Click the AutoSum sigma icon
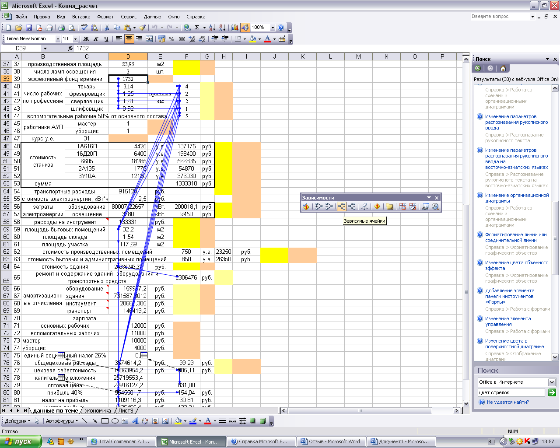Viewport: 560px width, 448px height. pyautogui.click(x=197, y=28)
